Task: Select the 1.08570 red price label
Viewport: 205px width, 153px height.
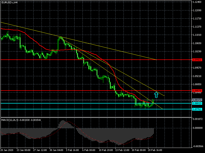Action: tap(197, 91)
